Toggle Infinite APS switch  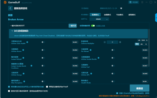[x=113, y=74]
